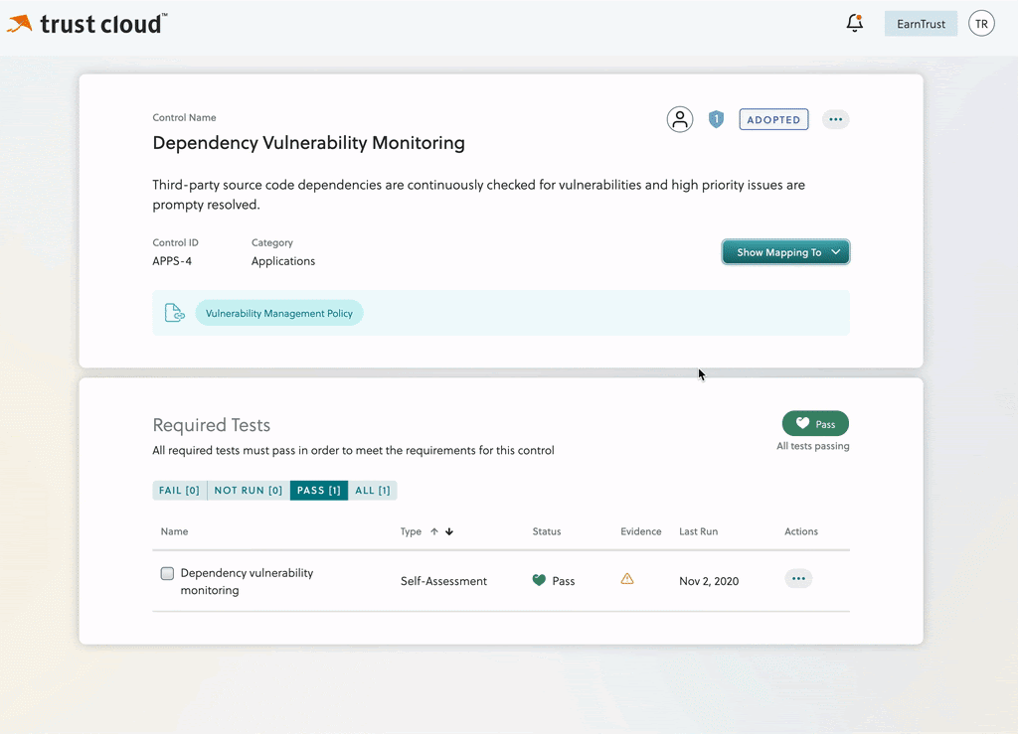Screen dimensions: 1018x734
Task: Switch to the ALL [1] tab
Action: [373, 491]
